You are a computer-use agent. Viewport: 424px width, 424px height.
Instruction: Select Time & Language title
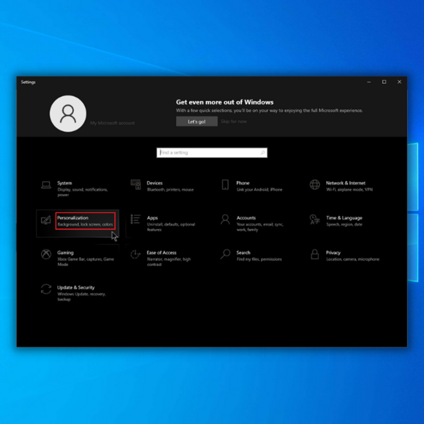point(344,218)
